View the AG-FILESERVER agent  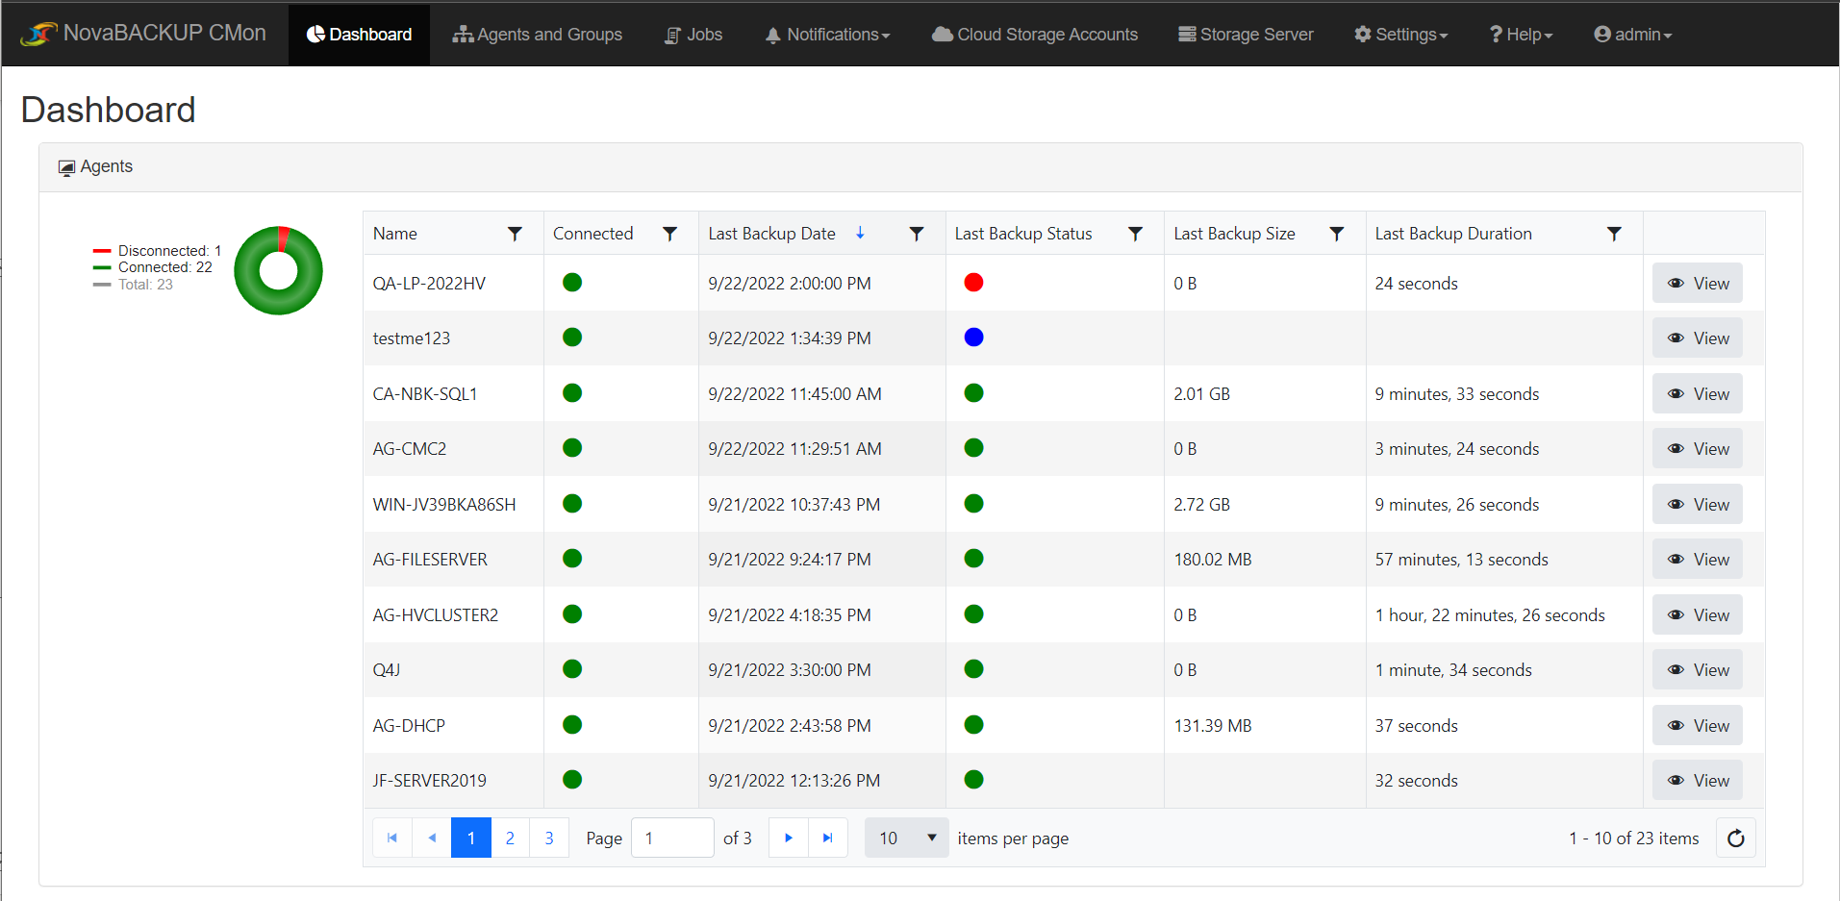pos(1698,560)
